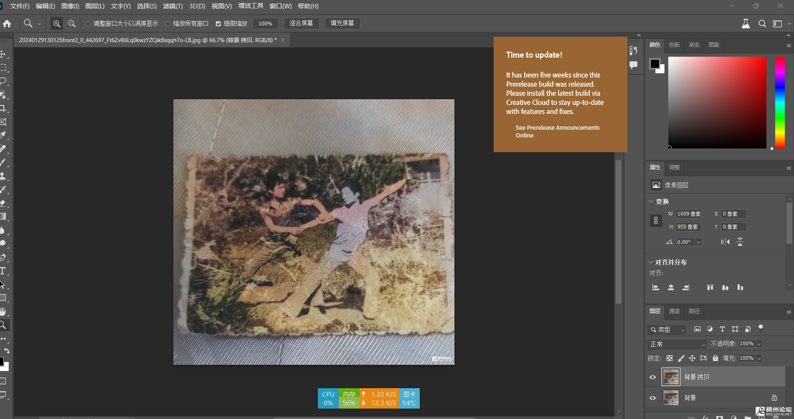
Task: Toggle pixel layer filter in Layers panel
Action: 698,329
